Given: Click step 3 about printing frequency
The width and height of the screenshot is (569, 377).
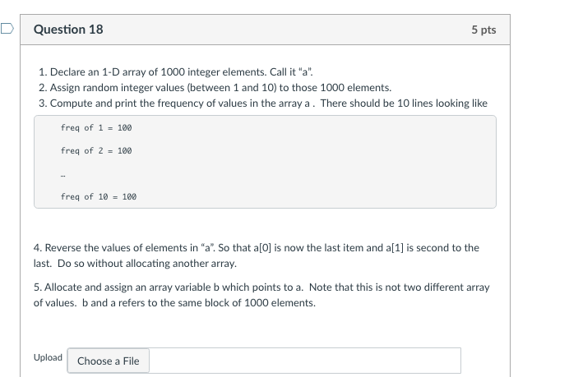Looking at the screenshot, I should 263,103.
